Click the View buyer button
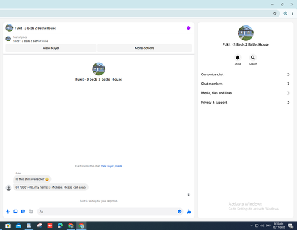 click(x=51, y=48)
